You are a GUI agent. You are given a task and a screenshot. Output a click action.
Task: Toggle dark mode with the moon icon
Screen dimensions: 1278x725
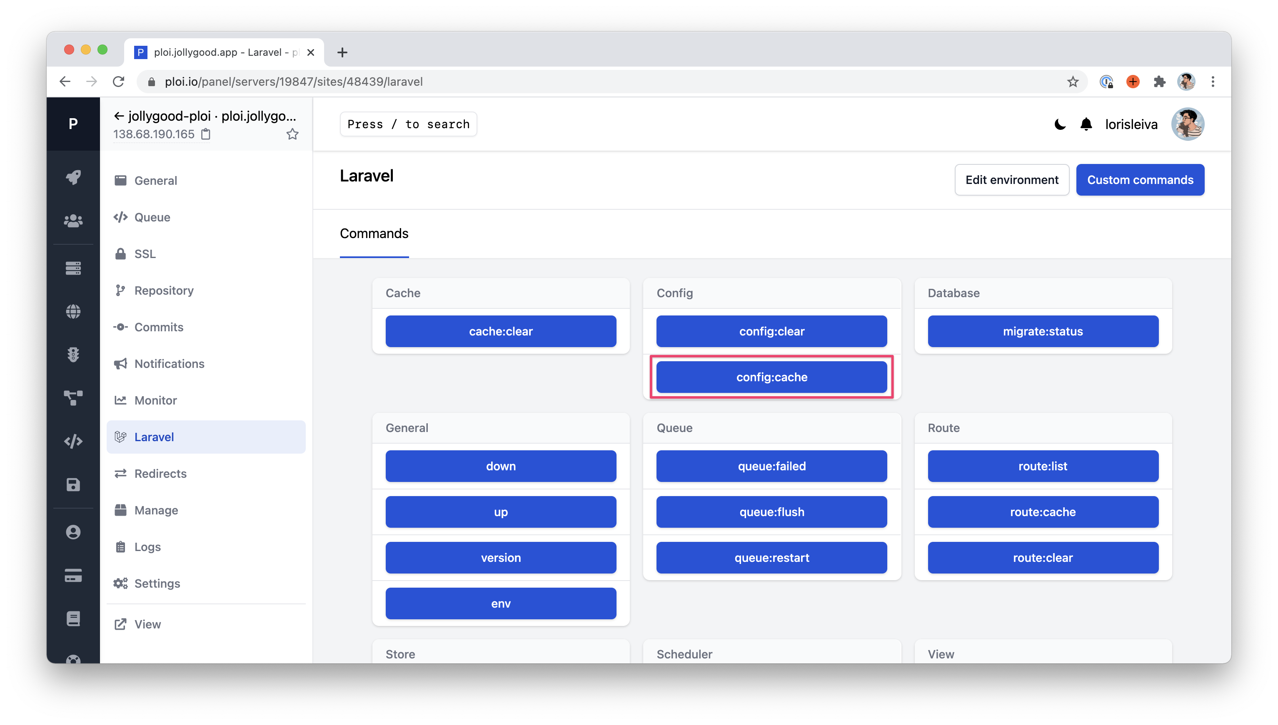[x=1060, y=124]
